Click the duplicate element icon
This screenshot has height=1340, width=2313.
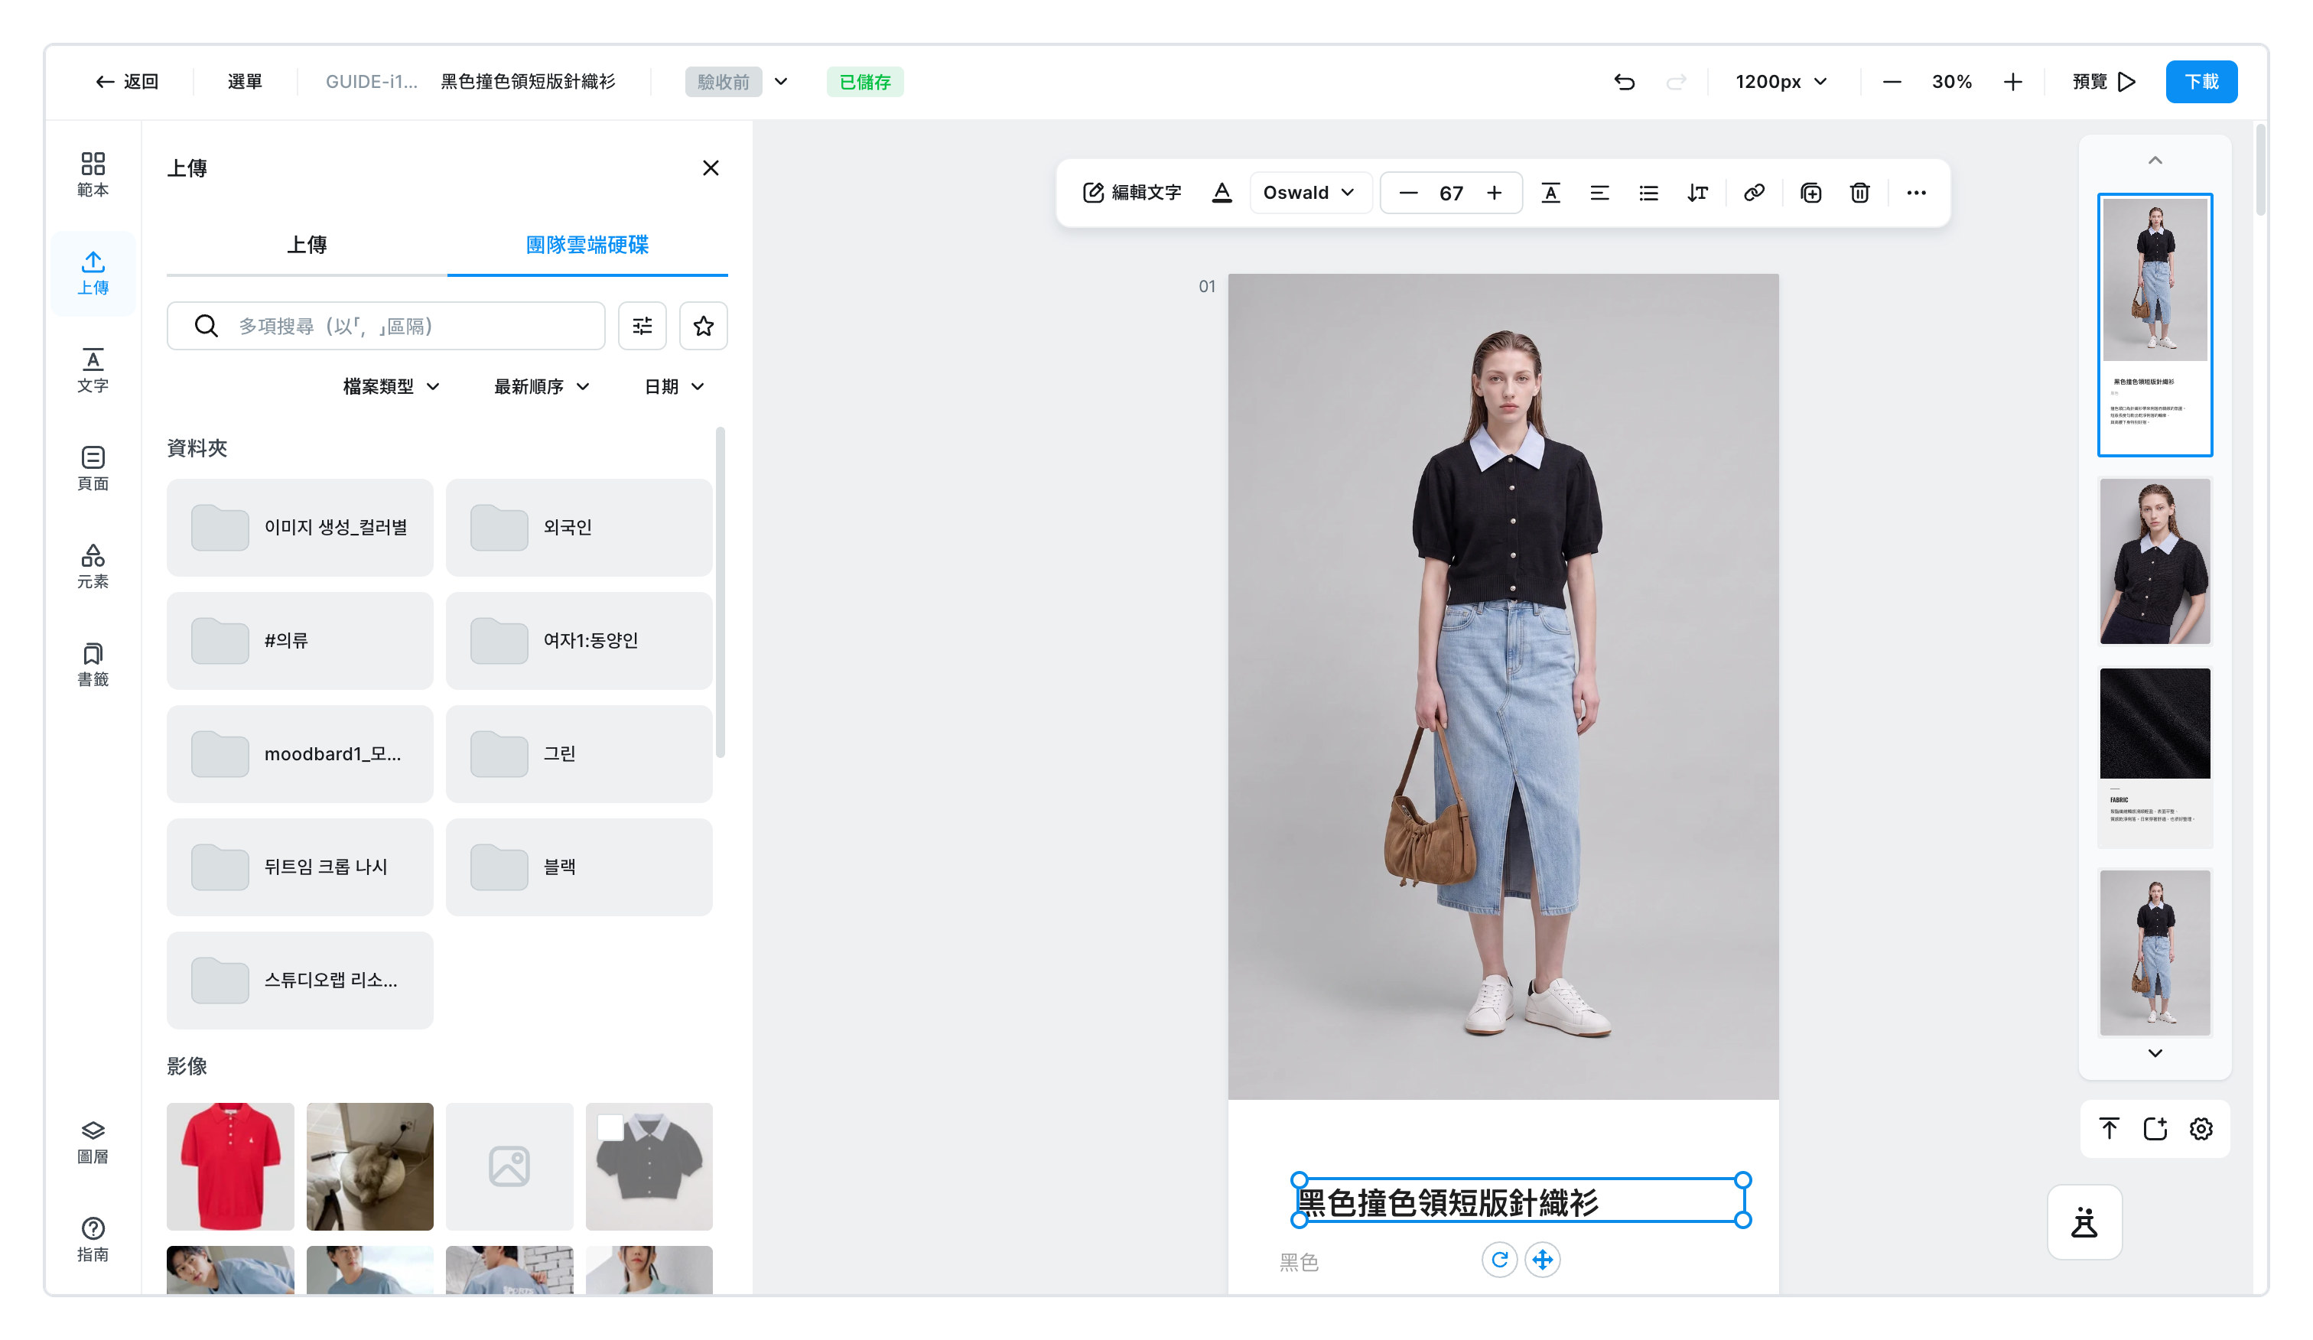1811,193
